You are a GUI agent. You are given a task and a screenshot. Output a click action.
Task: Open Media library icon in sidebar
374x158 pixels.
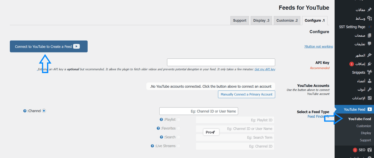[x=369, y=18]
